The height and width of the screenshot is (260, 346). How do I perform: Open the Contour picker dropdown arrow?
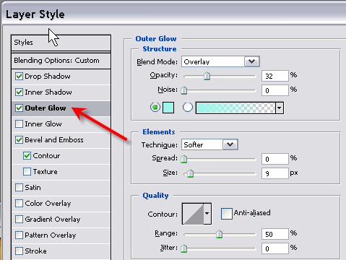(x=207, y=214)
